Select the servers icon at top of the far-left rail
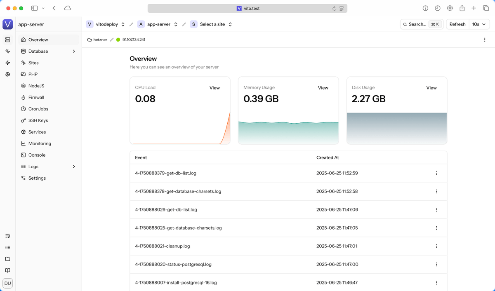495x291 pixels. [7, 40]
